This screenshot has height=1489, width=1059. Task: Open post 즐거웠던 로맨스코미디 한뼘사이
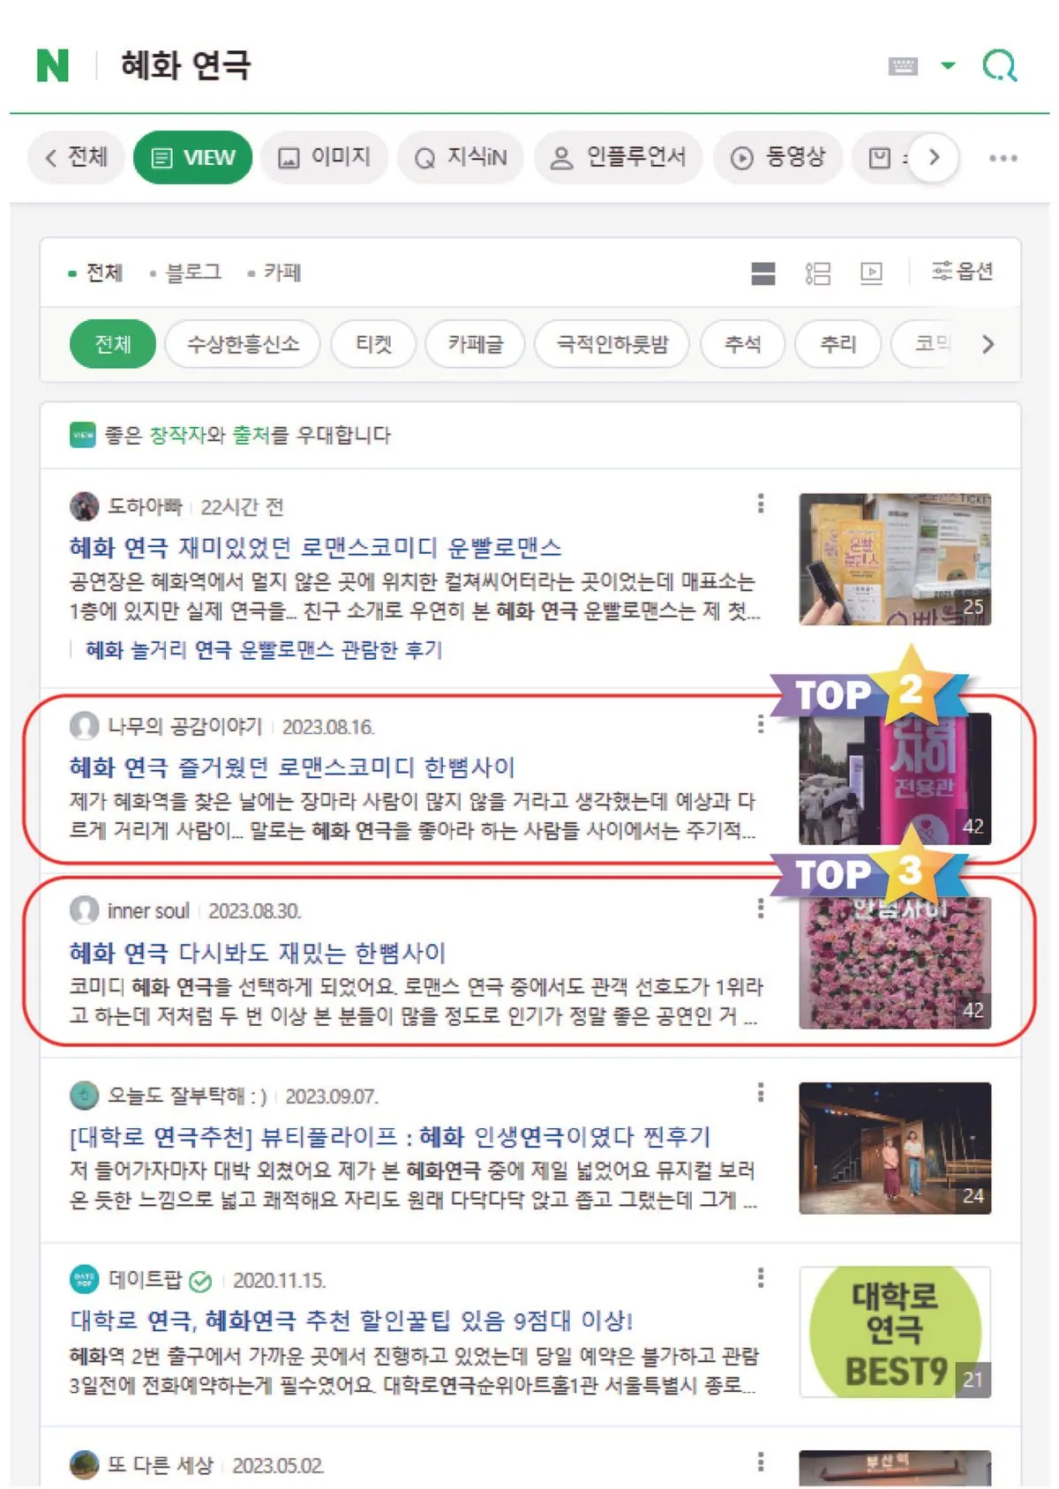[292, 767]
